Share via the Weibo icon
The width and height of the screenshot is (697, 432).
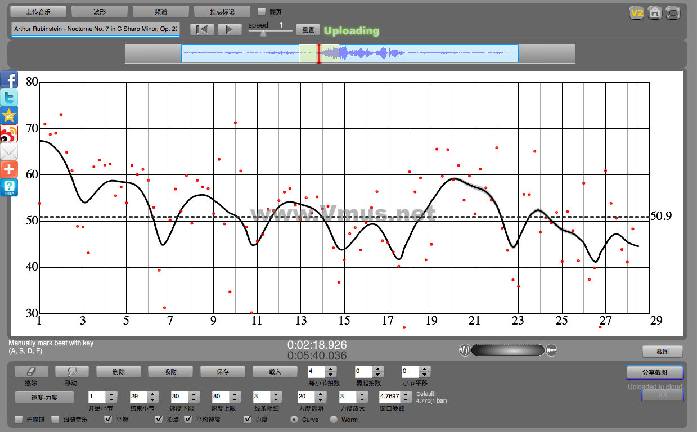click(x=9, y=134)
